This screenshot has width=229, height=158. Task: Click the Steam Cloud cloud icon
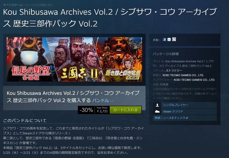click(157, 111)
